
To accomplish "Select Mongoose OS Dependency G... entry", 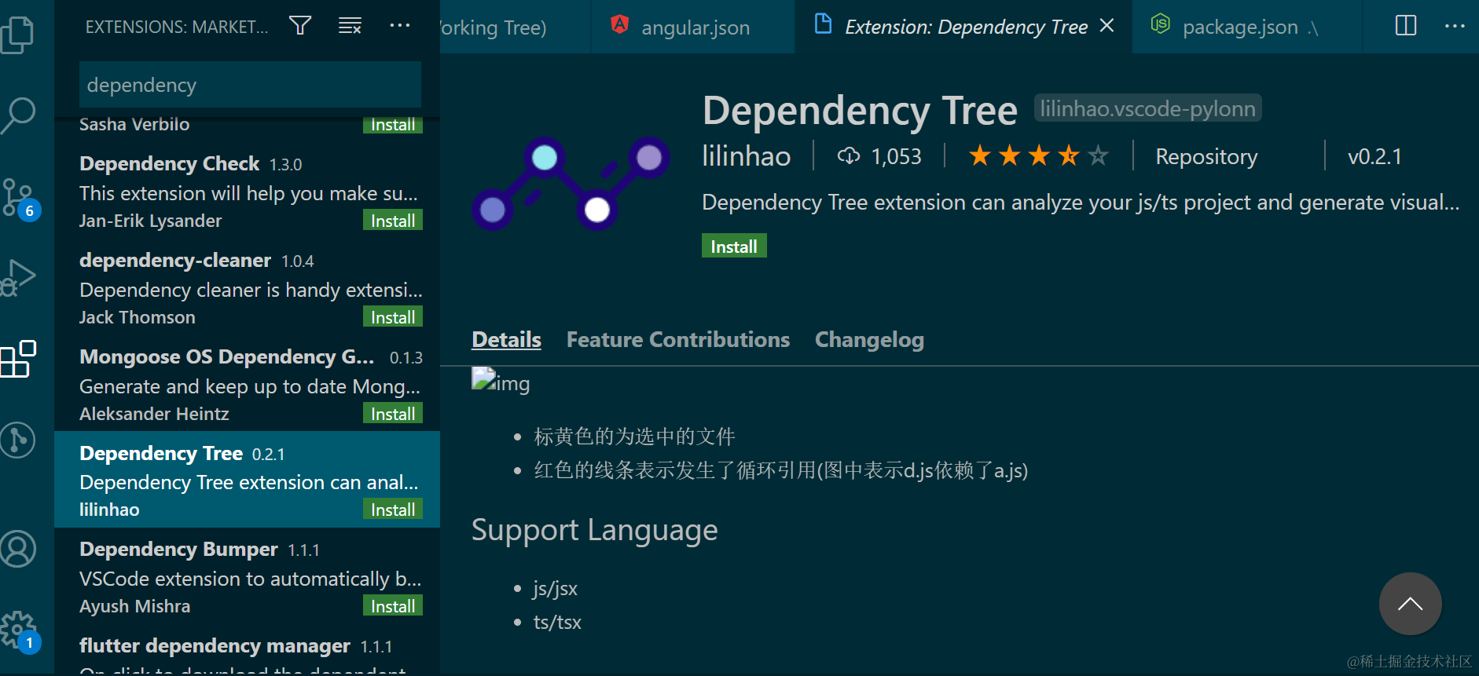I will [247, 385].
